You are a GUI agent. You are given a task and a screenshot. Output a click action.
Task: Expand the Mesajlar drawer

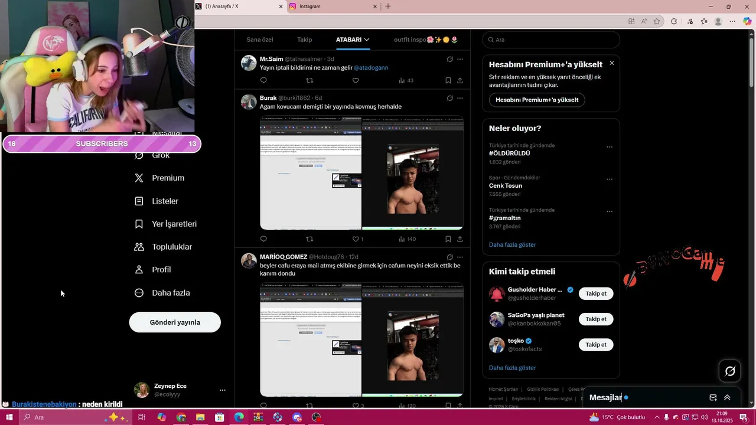[727, 398]
